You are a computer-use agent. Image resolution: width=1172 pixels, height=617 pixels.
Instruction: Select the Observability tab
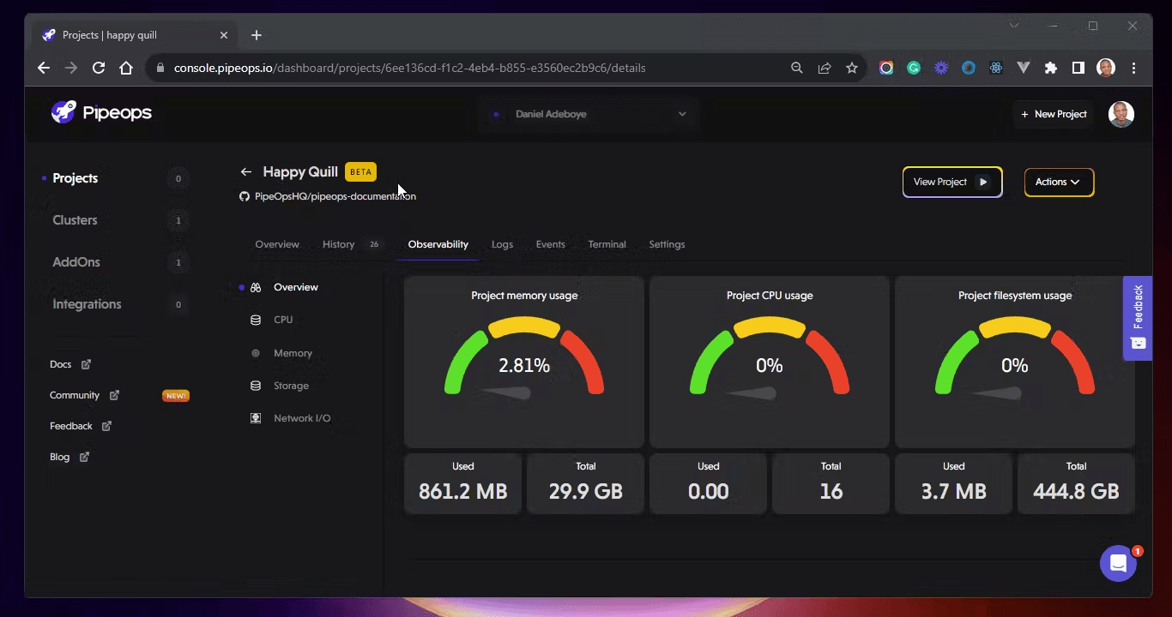click(438, 244)
